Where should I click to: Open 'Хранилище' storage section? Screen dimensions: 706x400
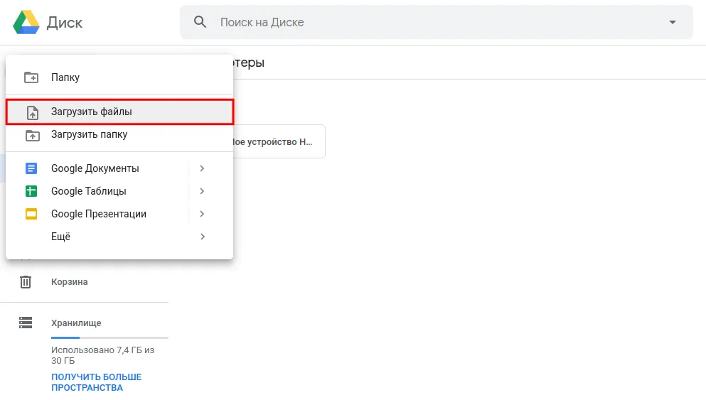[x=76, y=323]
